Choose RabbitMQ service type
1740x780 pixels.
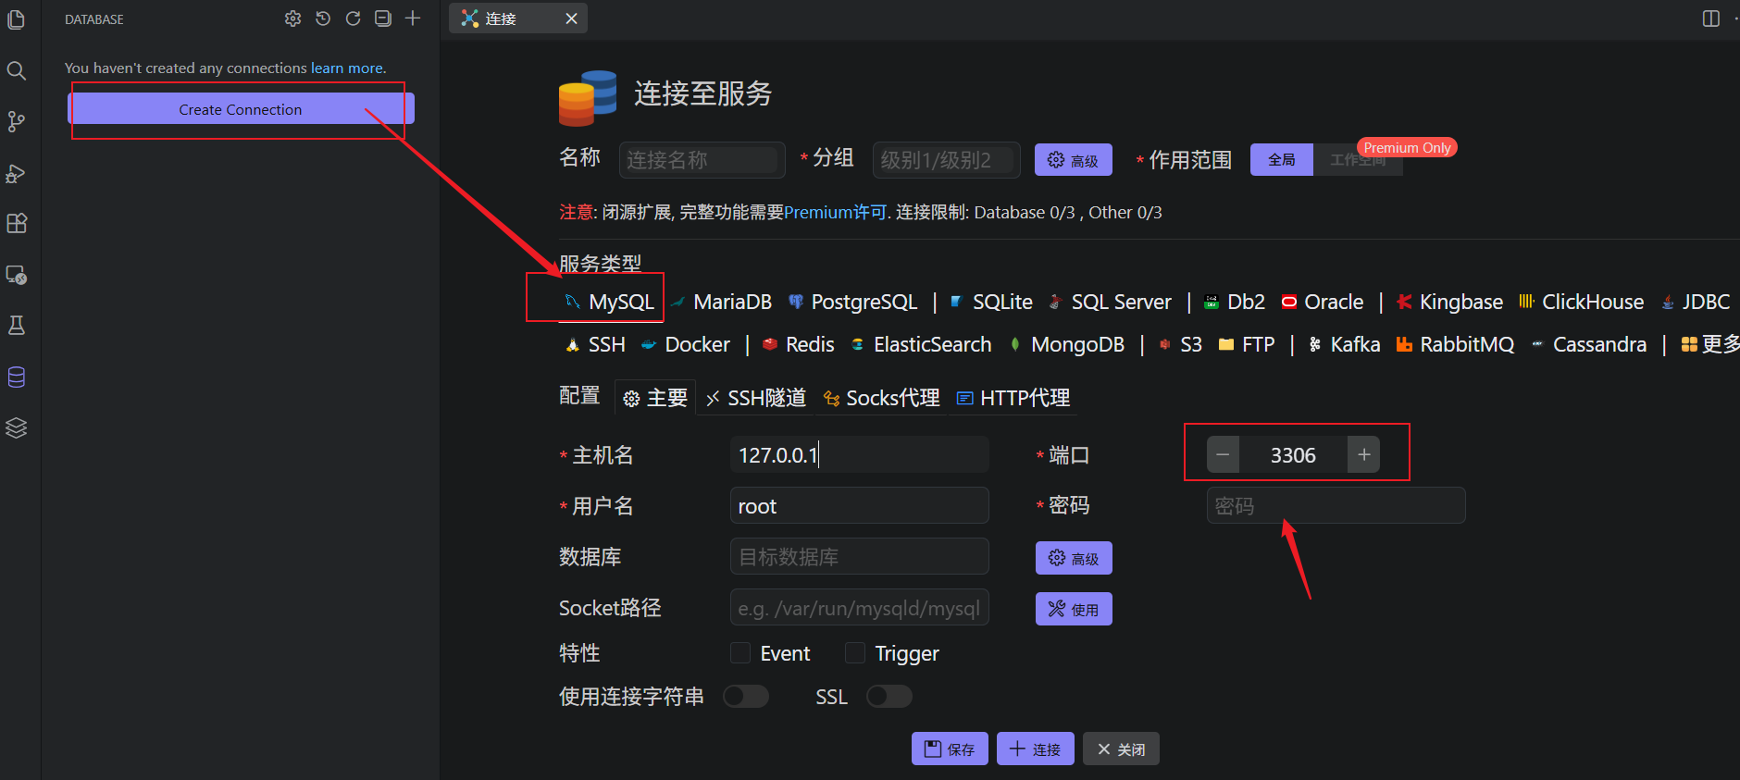1455,345
